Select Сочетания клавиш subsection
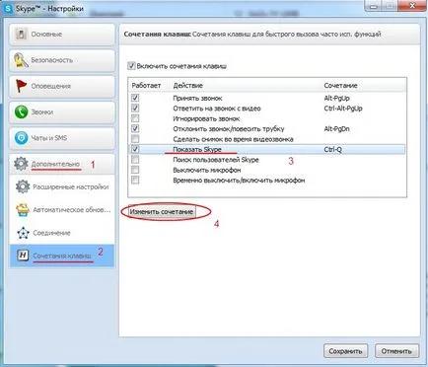 pyautogui.click(x=62, y=256)
